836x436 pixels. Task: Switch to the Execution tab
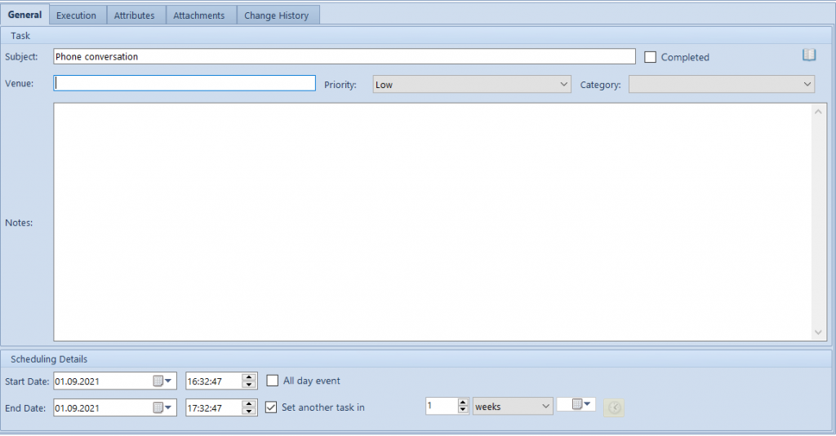76,15
